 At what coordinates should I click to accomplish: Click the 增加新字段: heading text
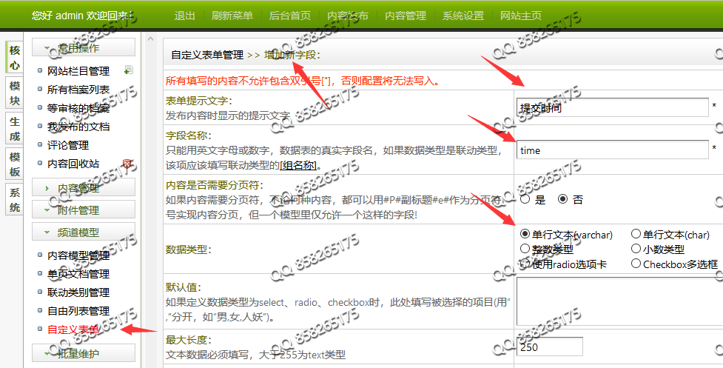(x=292, y=56)
